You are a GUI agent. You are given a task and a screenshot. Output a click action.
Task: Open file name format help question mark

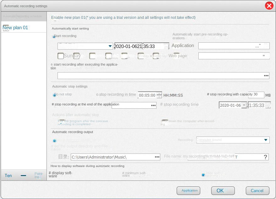[x=265, y=157]
